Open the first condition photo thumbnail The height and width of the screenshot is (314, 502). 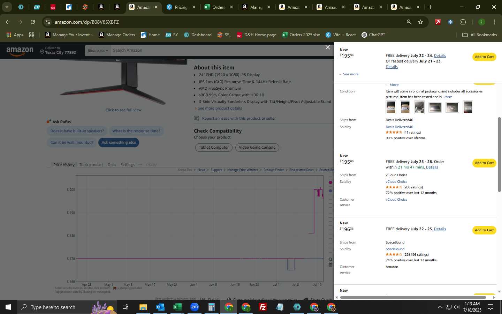pyautogui.click(x=391, y=107)
